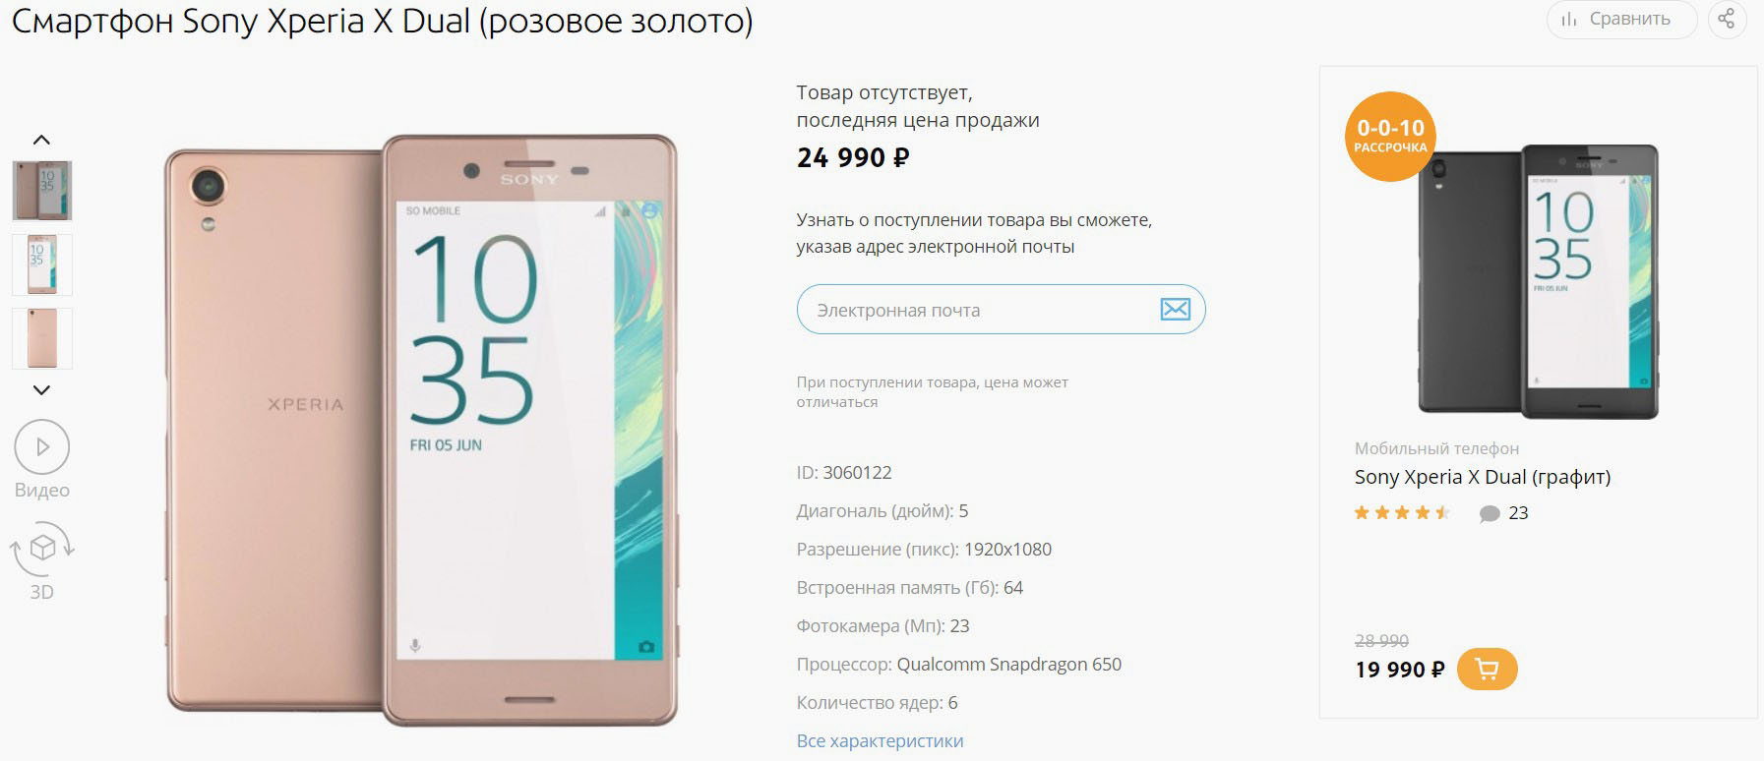Open Все характеристики link
1764x761 pixels.
(880, 741)
